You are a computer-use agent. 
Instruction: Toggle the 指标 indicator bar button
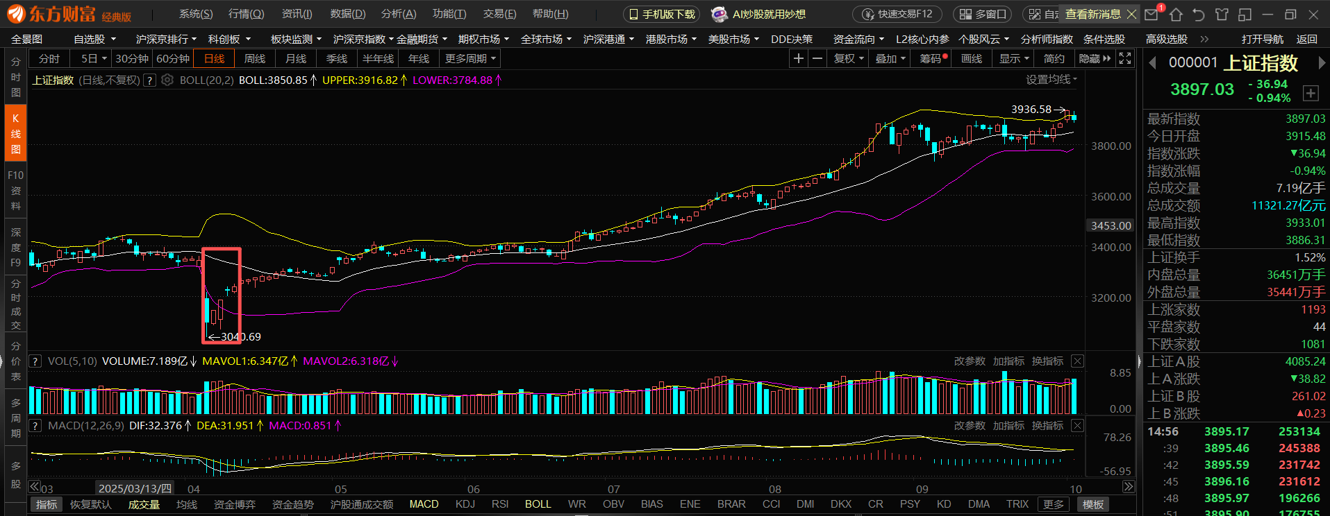pyautogui.click(x=47, y=504)
